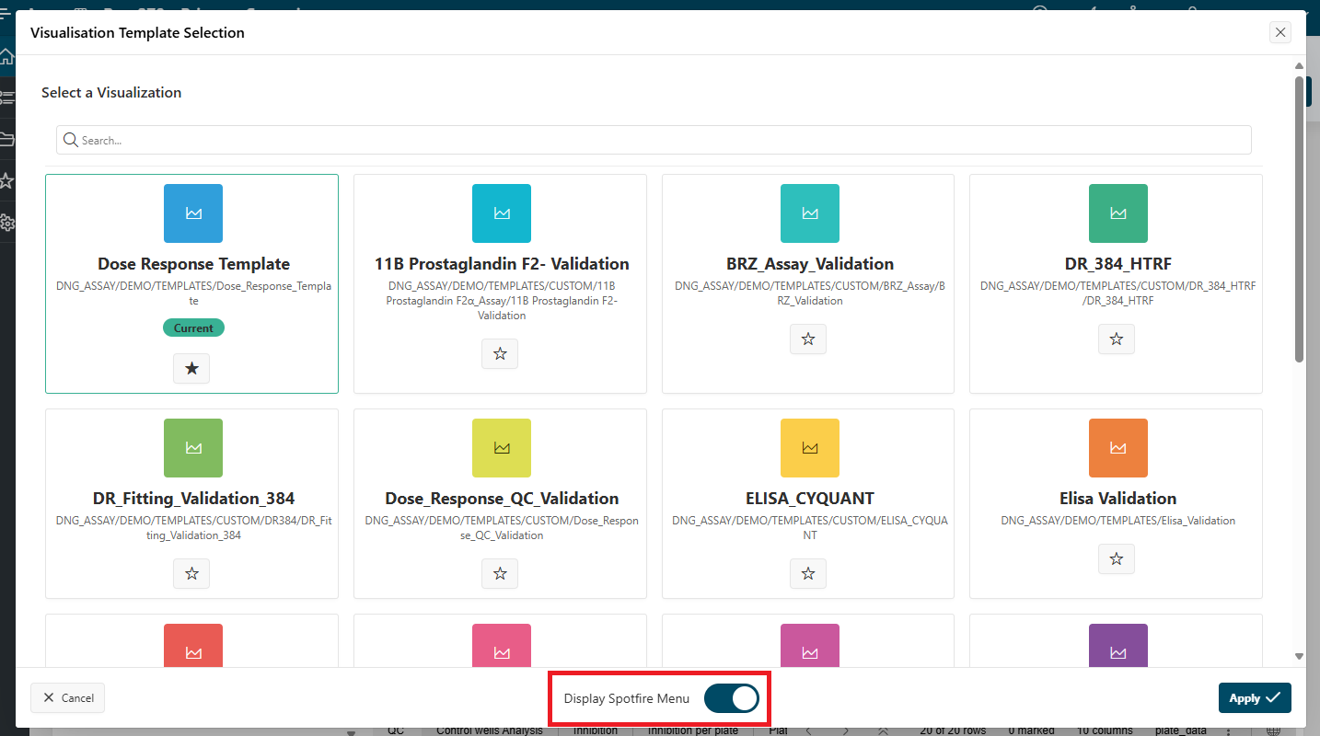The height and width of the screenshot is (736, 1320).
Task: Favorite the 11B Prostaglandin F2- Validation template
Action: tap(500, 353)
